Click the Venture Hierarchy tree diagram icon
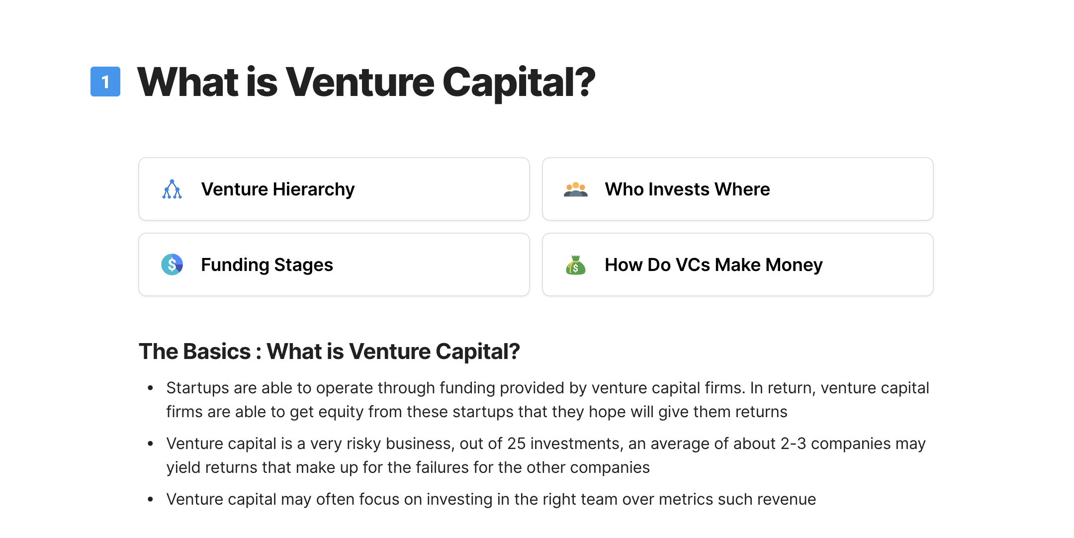Screen dimensions: 1074x538 click(172, 189)
